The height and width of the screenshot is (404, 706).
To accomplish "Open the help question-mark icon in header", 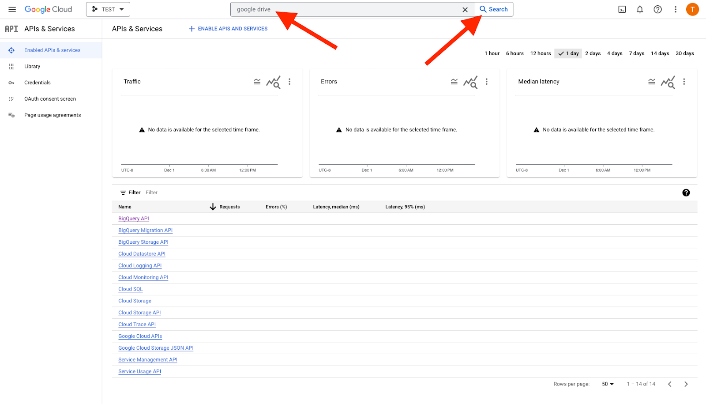I will coord(657,9).
